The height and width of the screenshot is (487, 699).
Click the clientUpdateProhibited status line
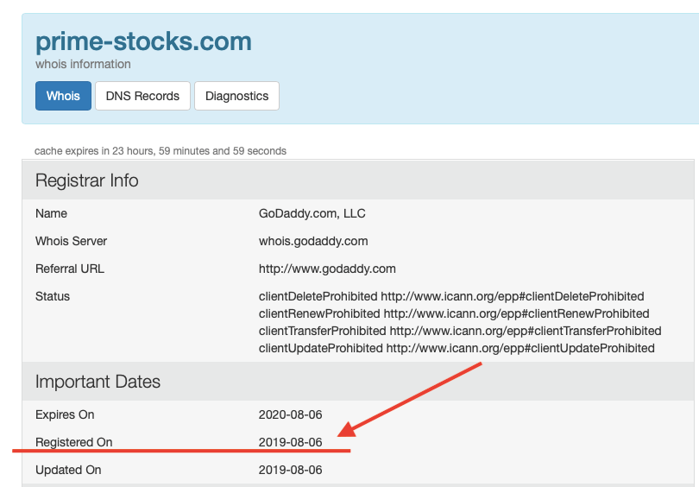457,348
